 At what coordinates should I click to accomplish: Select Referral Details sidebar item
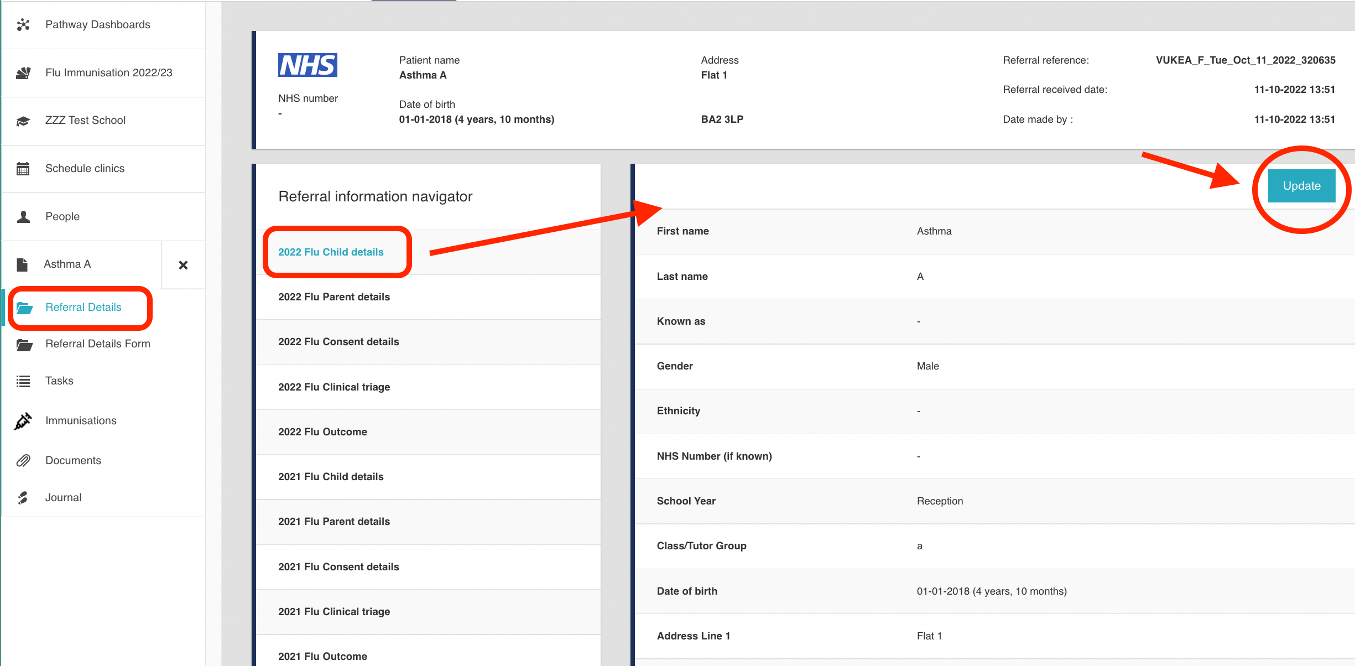[x=84, y=308]
